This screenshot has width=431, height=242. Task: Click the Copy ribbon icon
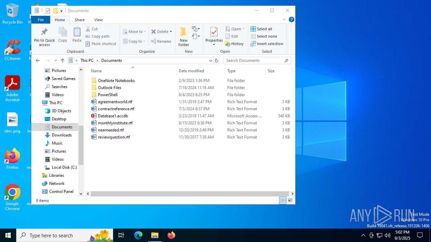click(x=63, y=32)
